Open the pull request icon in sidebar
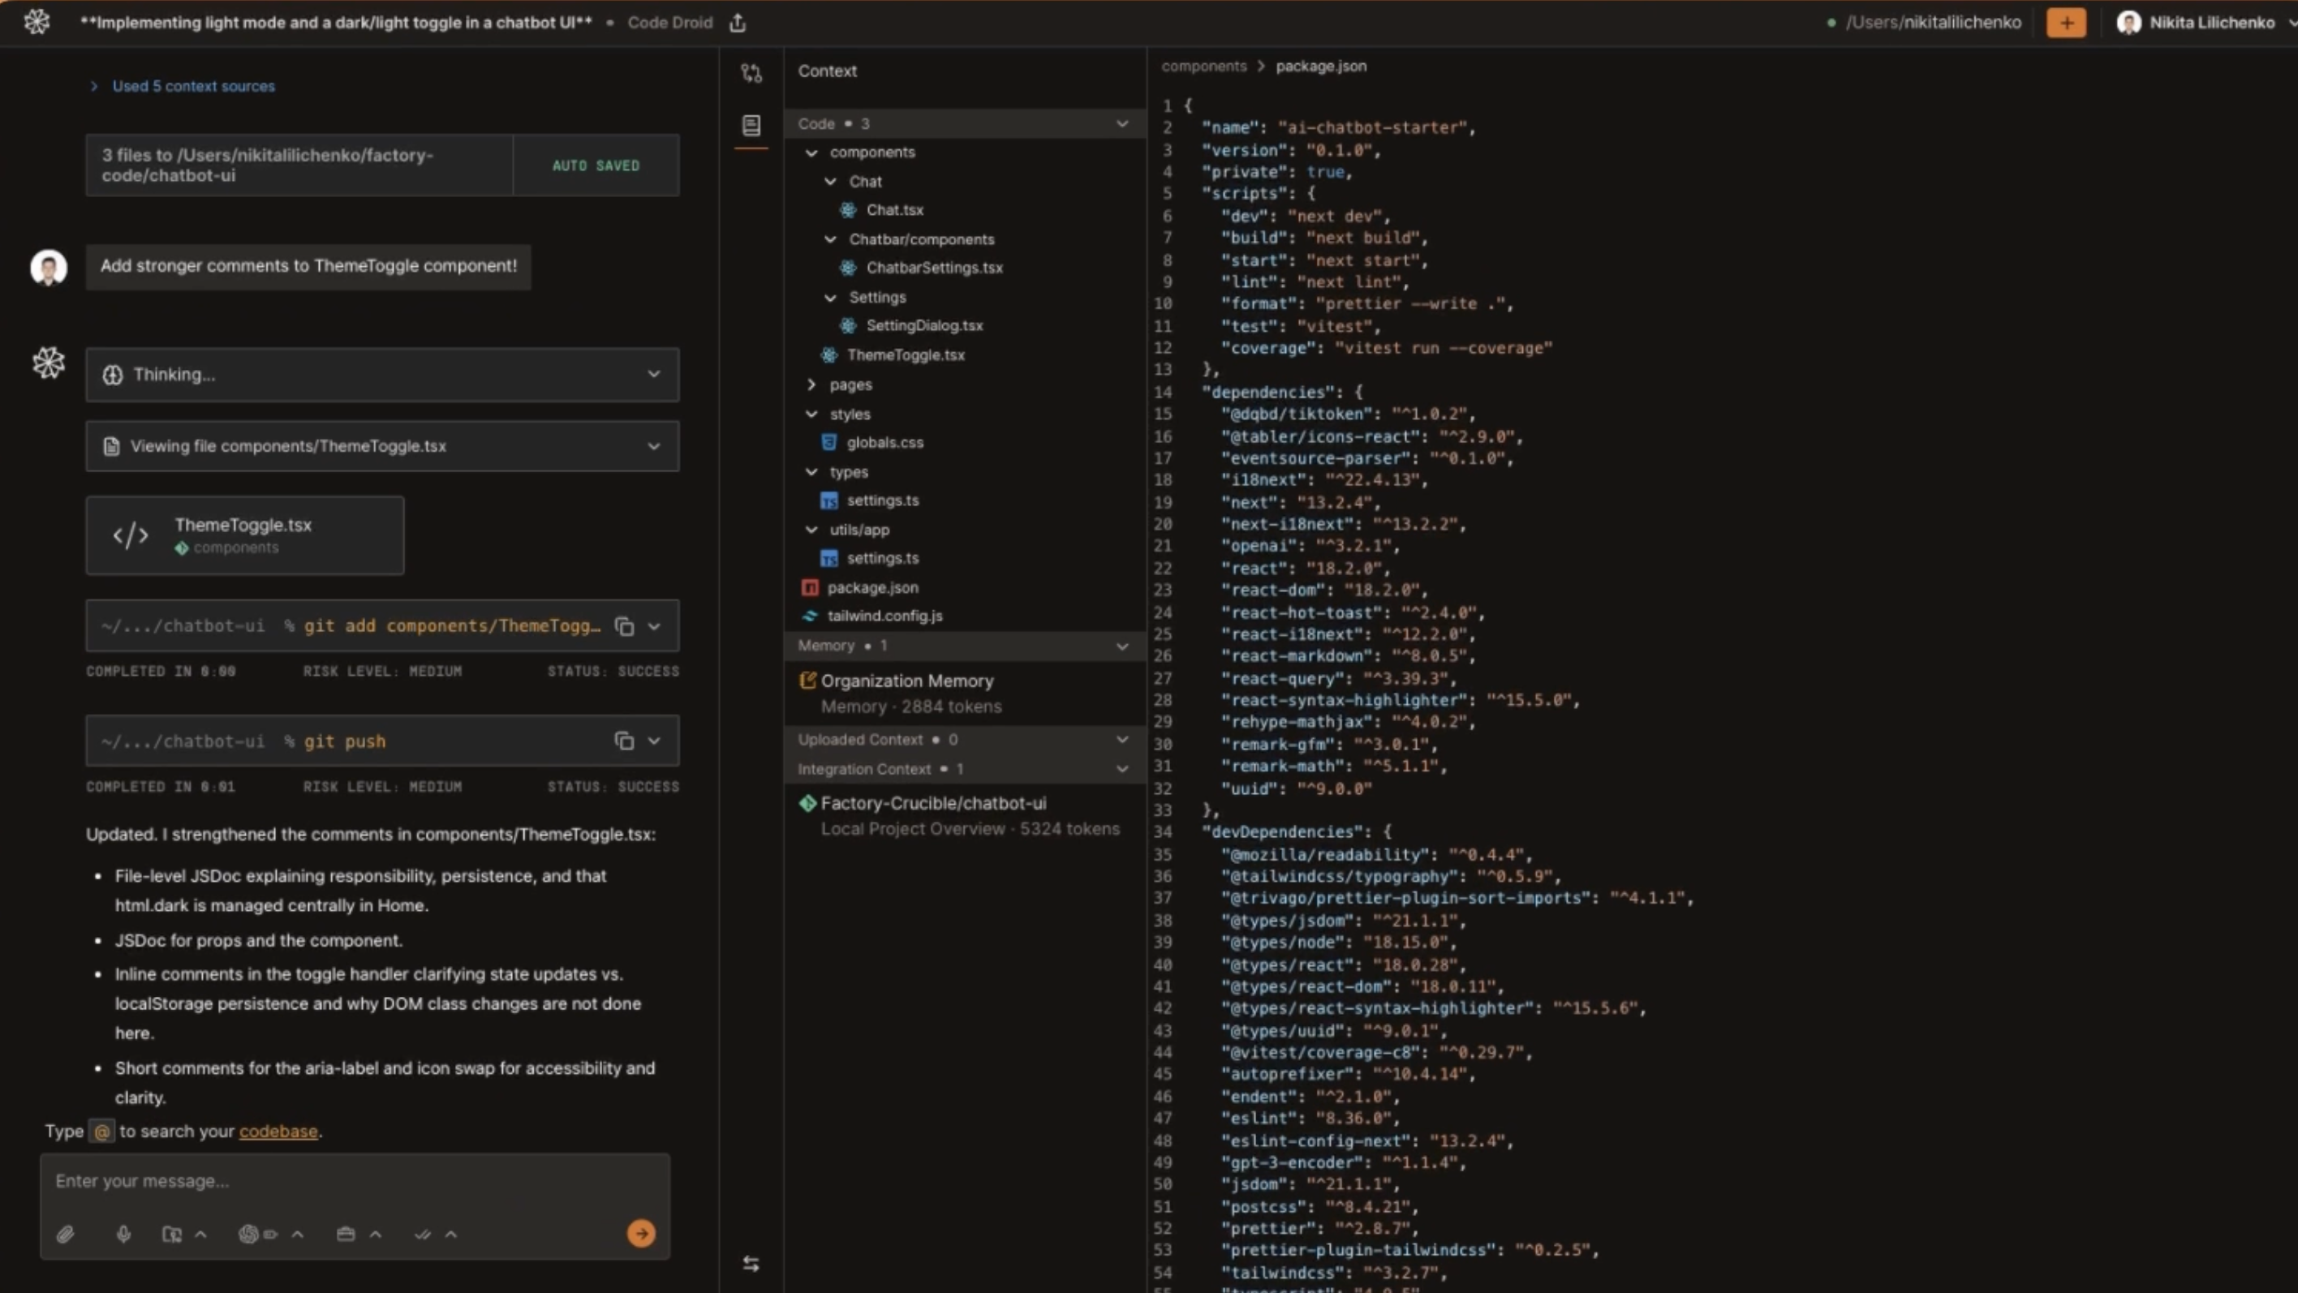This screenshot has width=2298, height=1293. tap(751, 73)
